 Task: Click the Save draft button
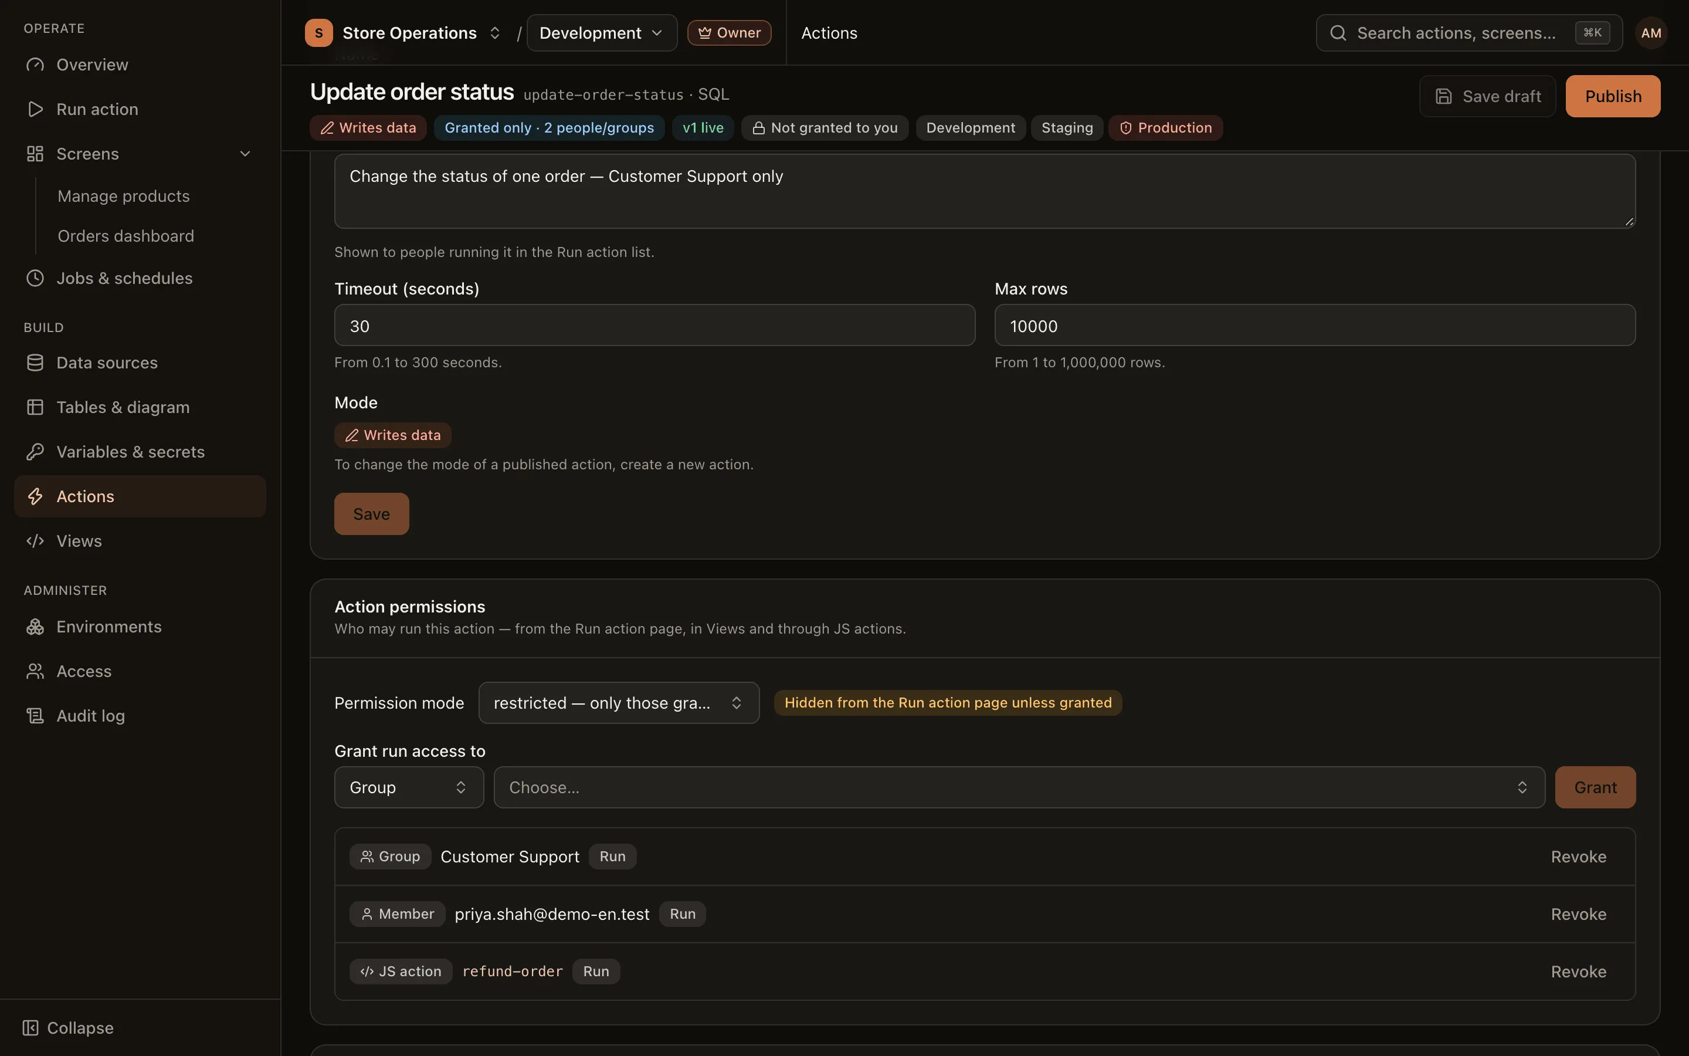click(x=1488, y=96)
